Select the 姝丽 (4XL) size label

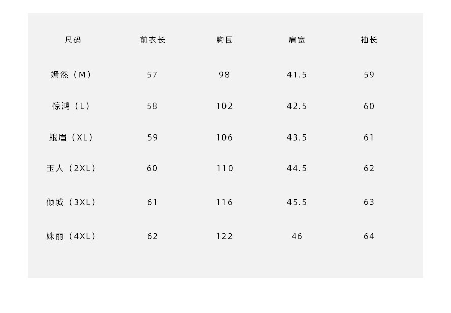pyautogui.click(x=72, y=236)
